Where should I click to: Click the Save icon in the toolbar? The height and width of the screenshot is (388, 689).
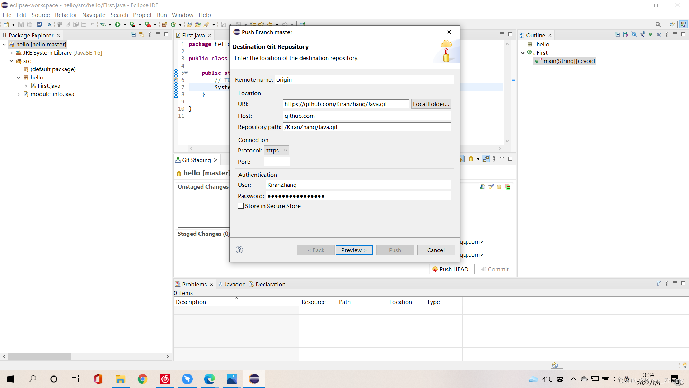[x=20, y=24]
